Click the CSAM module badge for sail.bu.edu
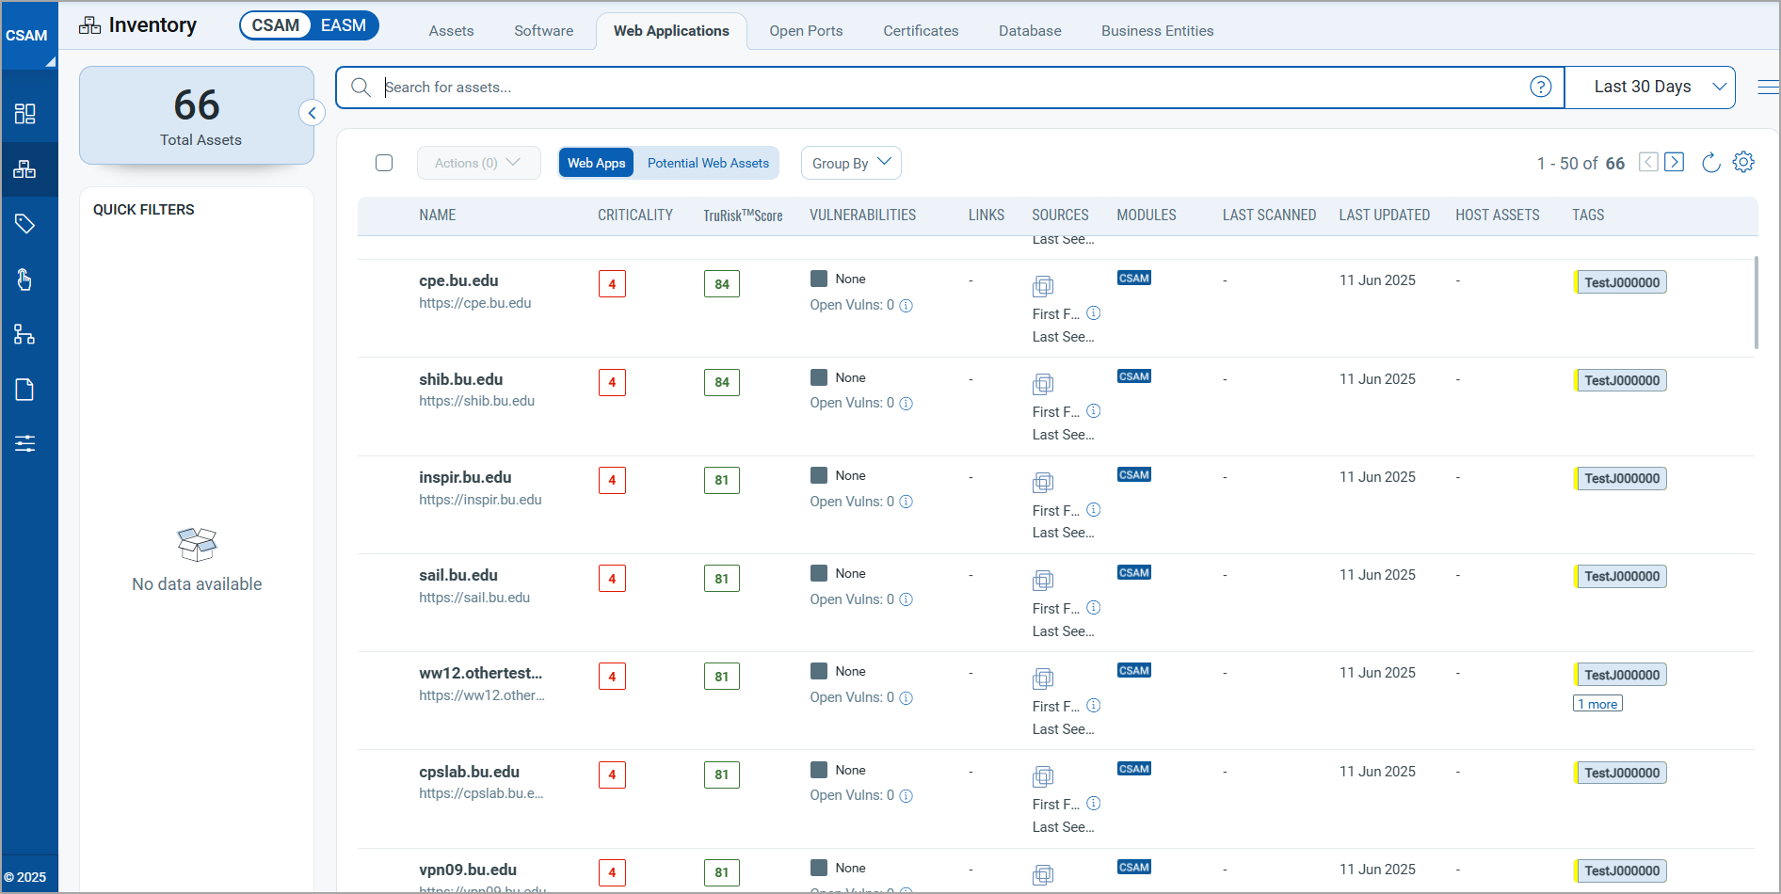 1134,572
